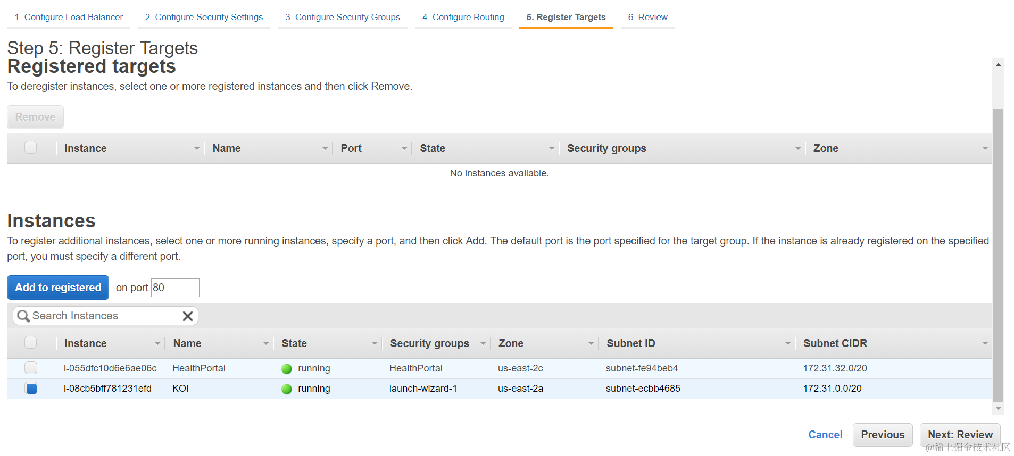The image size is (1014, 456).
Task: Open Subnet ID column dropdown arrow
Action: click(x=788, y=344)
